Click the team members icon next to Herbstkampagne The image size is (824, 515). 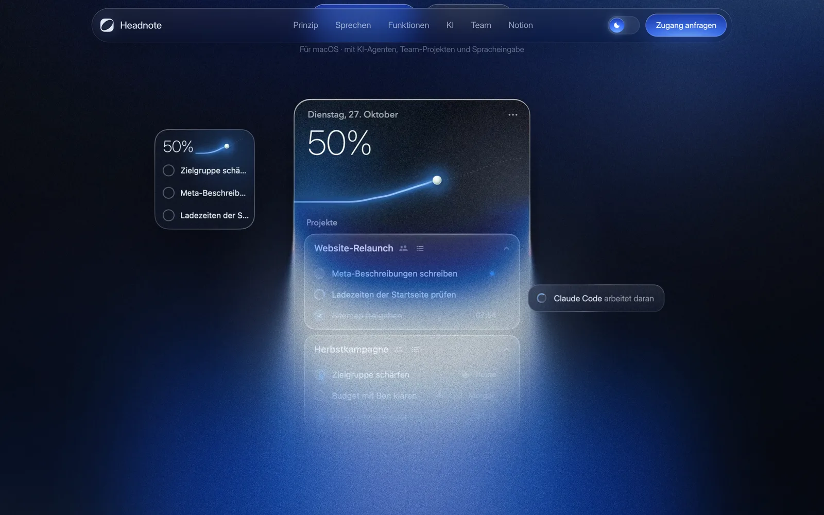(x=399, y=349)
